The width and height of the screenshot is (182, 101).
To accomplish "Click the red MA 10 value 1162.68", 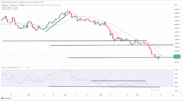I will click(x=15, y=7).
